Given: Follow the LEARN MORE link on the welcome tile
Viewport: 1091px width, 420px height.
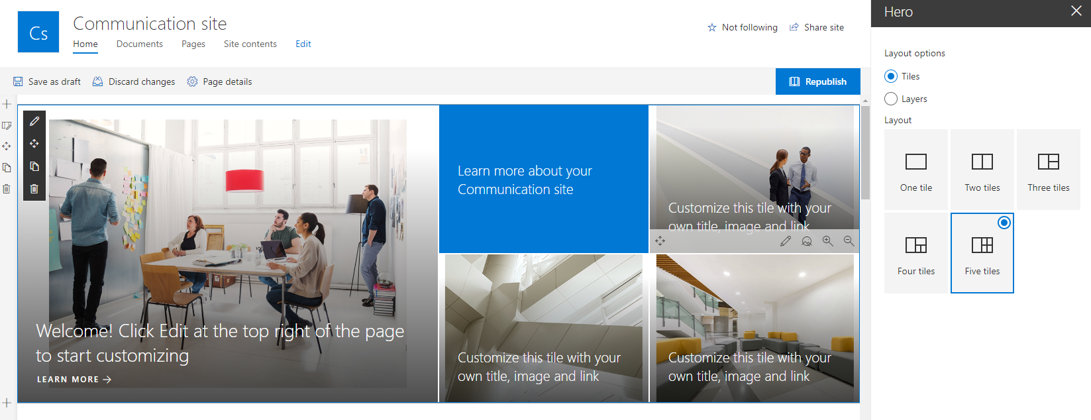Looking at the screenshot, I should point(74,380).
